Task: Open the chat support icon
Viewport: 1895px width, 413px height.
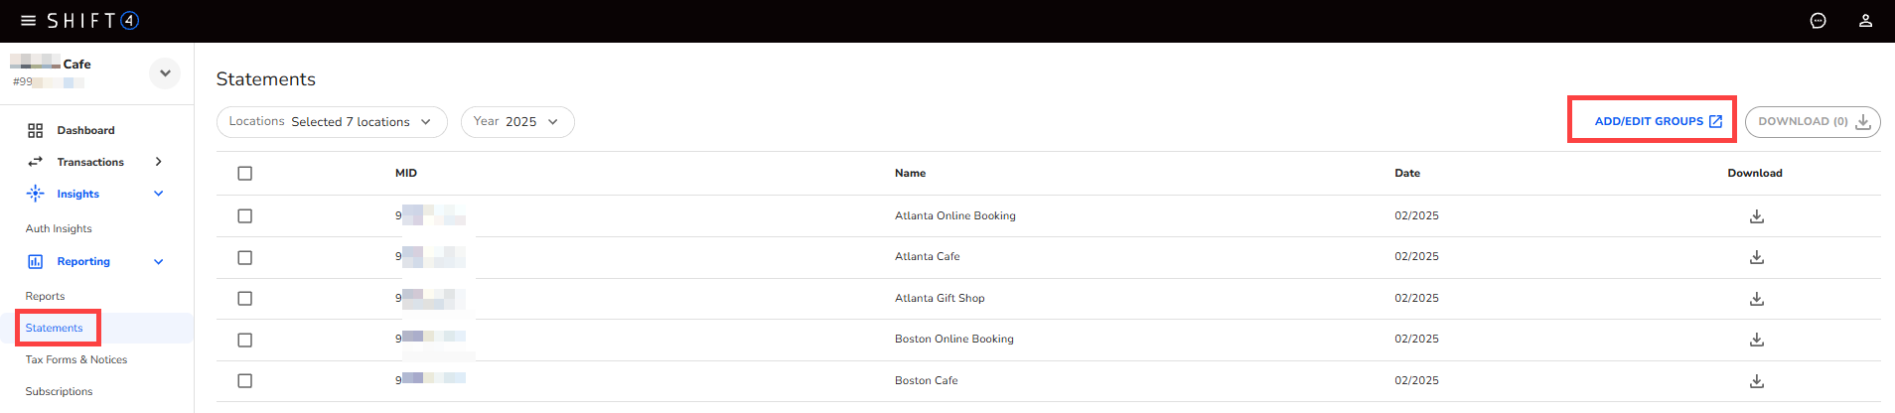Action: (1818, 21)
